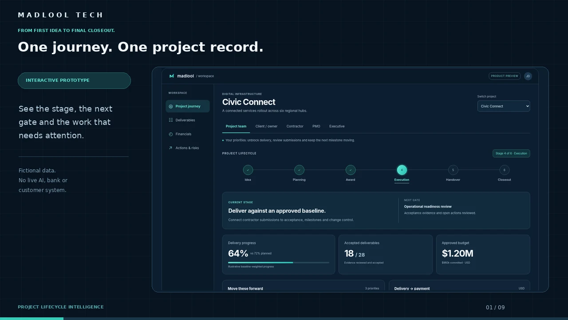Click the 01 / 09 slide counter
The width and height of the screenshot is (568, 320).
[x=495, y=308]
